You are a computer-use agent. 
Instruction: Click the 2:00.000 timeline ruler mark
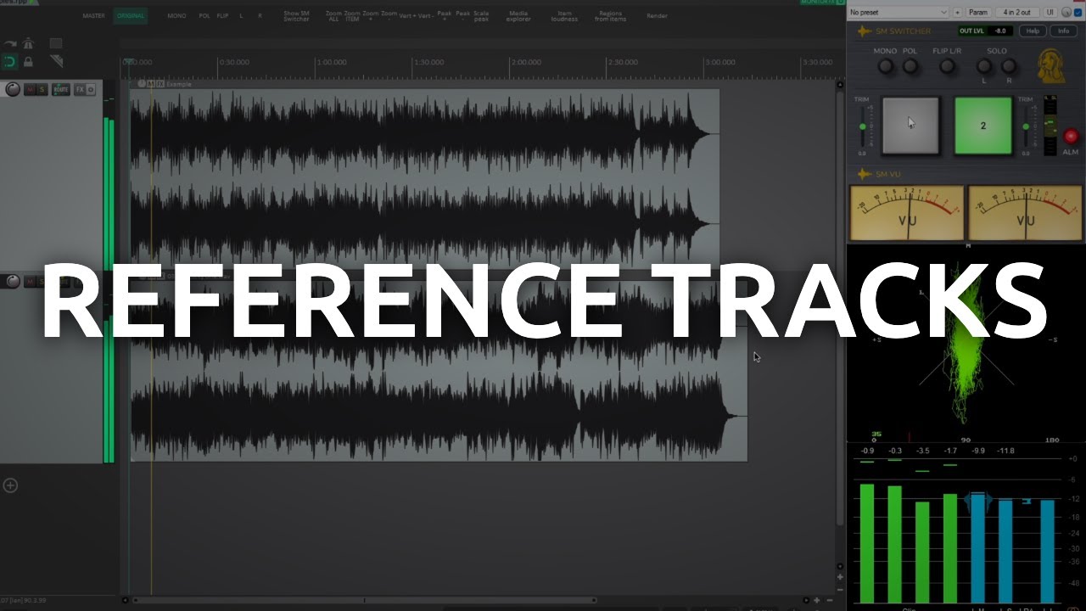click(526, 62)
